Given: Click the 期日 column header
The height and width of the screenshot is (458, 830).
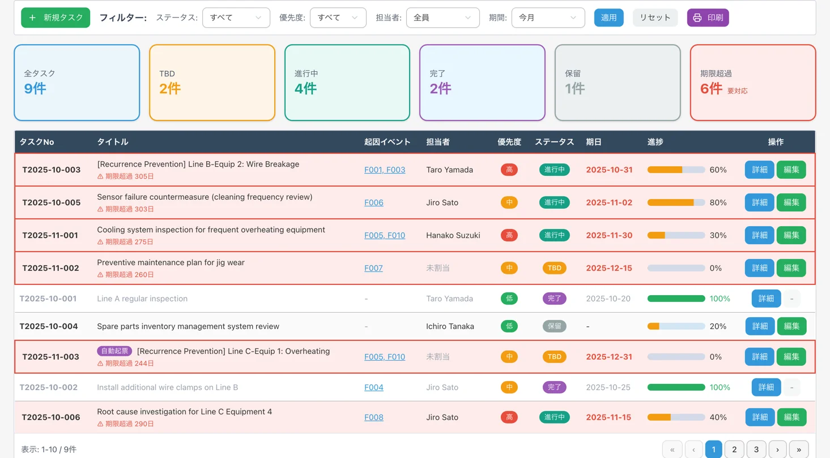Looking at the screenshot, I should click(593, 142).
